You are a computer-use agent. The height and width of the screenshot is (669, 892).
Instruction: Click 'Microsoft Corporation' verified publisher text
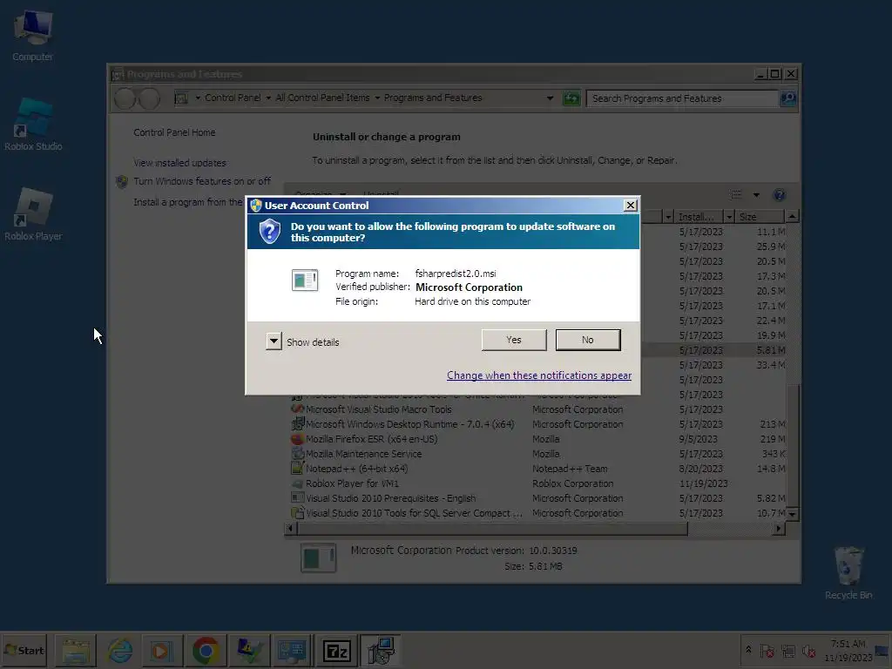click(x=469, y=287)
